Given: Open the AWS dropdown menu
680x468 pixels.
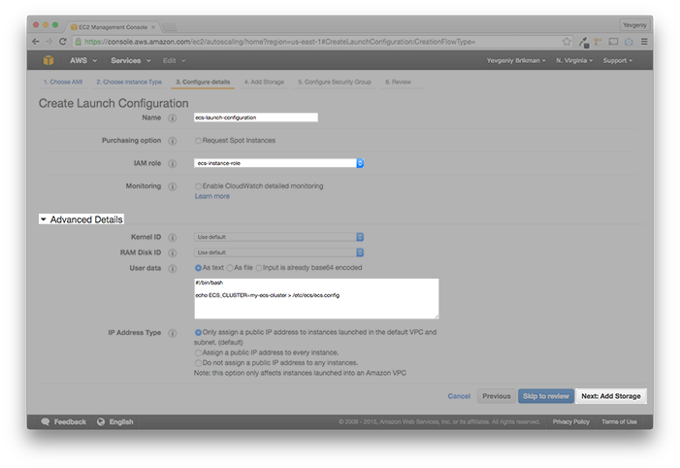Looking at the screenshot, I should pyautogui.click(x=83, y=60).
